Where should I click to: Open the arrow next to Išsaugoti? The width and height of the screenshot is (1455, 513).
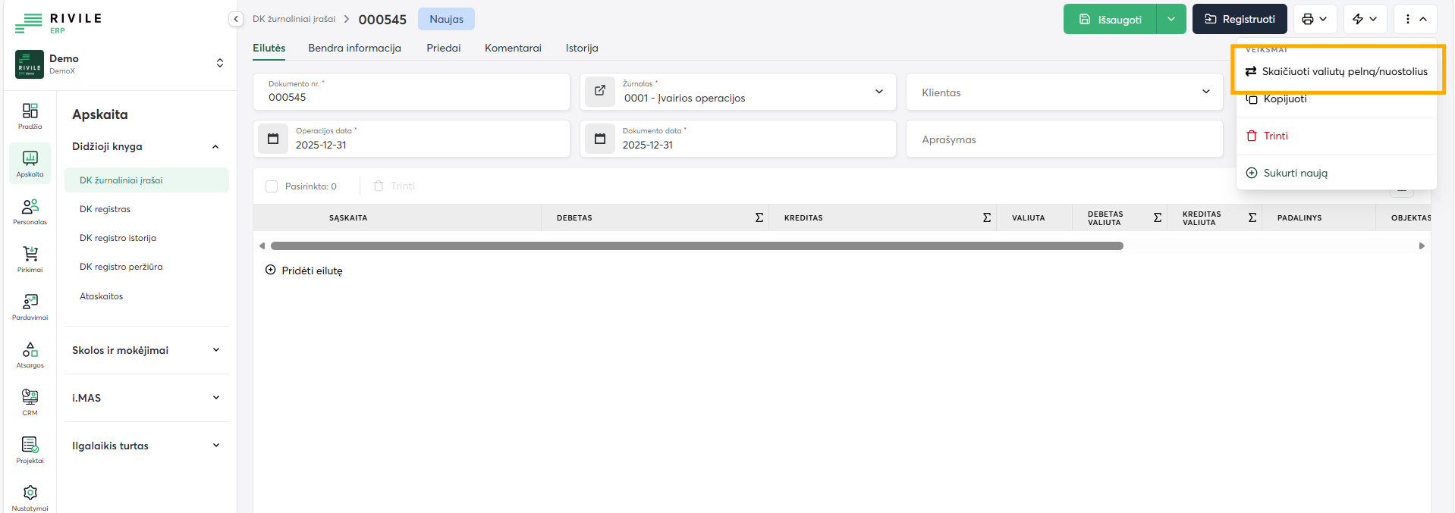tap(1171, 19)
